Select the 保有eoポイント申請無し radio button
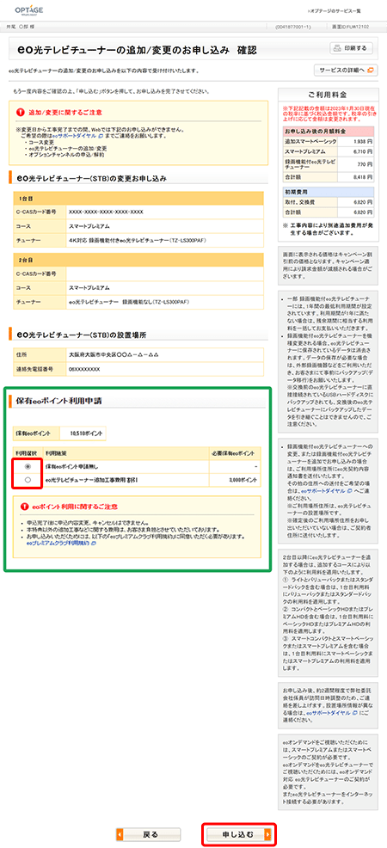 (x=28, y=465)
